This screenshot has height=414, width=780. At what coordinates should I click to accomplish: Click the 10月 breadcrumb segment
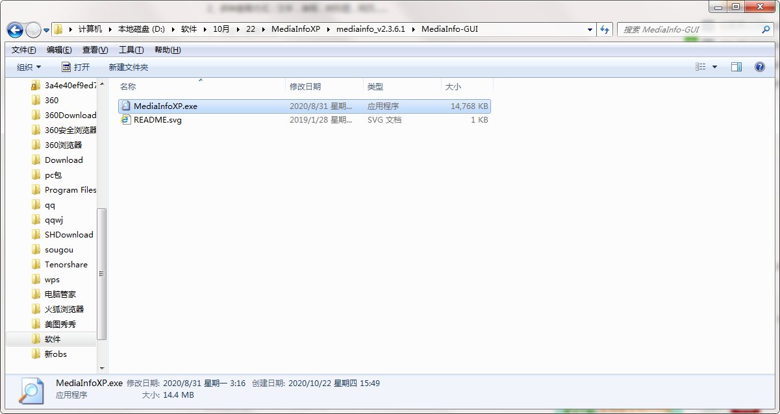(221, 29)
